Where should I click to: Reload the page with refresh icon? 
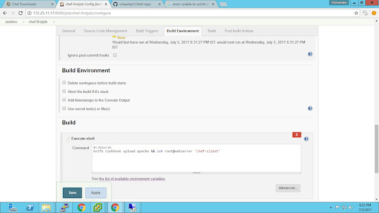pyautogui.click(x=21, y=13)
